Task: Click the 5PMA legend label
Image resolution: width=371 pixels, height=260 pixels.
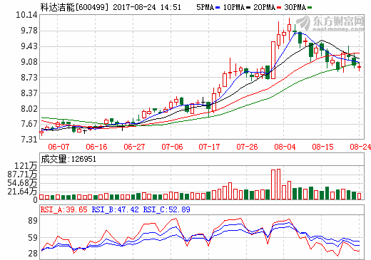Action: [x=205, y=7]
